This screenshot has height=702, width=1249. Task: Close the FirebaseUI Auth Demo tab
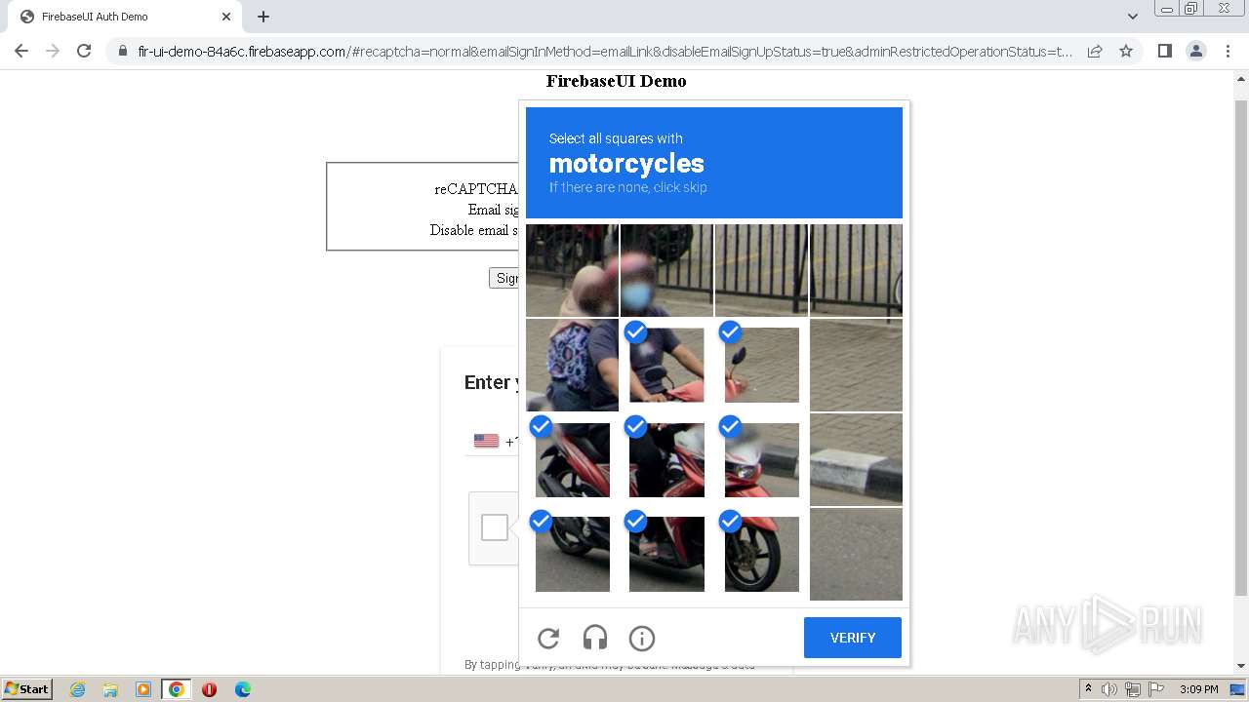226,17
